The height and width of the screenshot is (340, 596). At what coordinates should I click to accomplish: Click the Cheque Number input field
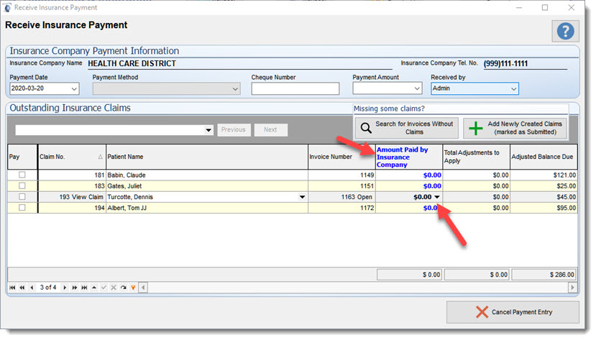(x=295, y=88)
